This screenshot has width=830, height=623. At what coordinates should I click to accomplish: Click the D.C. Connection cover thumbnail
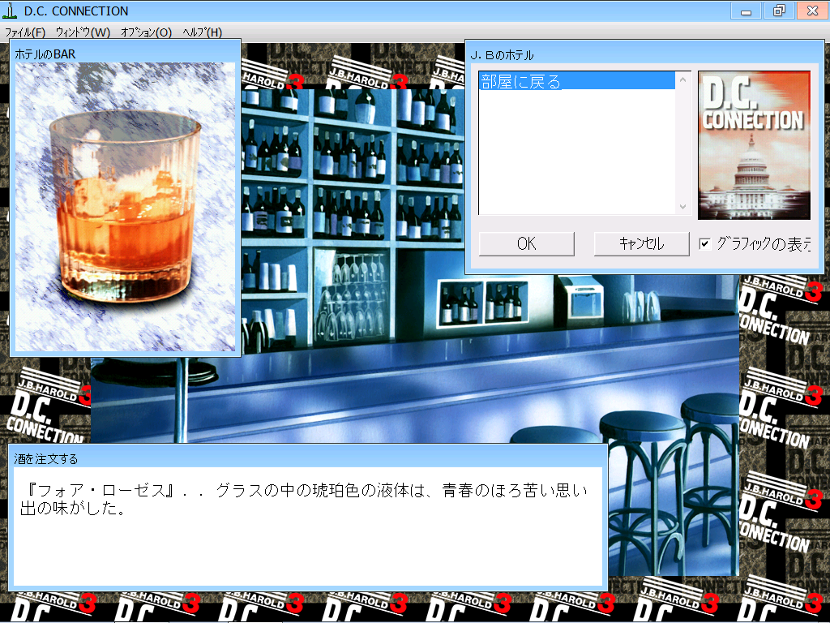[755, 145]
